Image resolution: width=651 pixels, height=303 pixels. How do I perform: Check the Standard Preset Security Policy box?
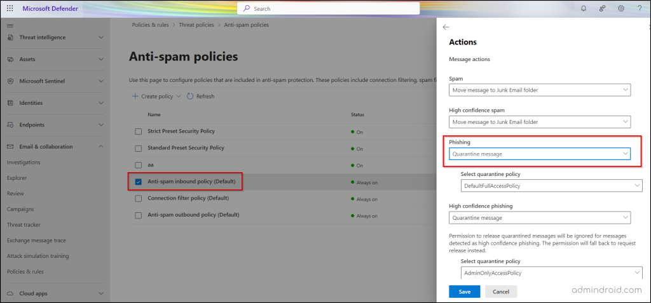pyautogui.click(x=138, y=148)
